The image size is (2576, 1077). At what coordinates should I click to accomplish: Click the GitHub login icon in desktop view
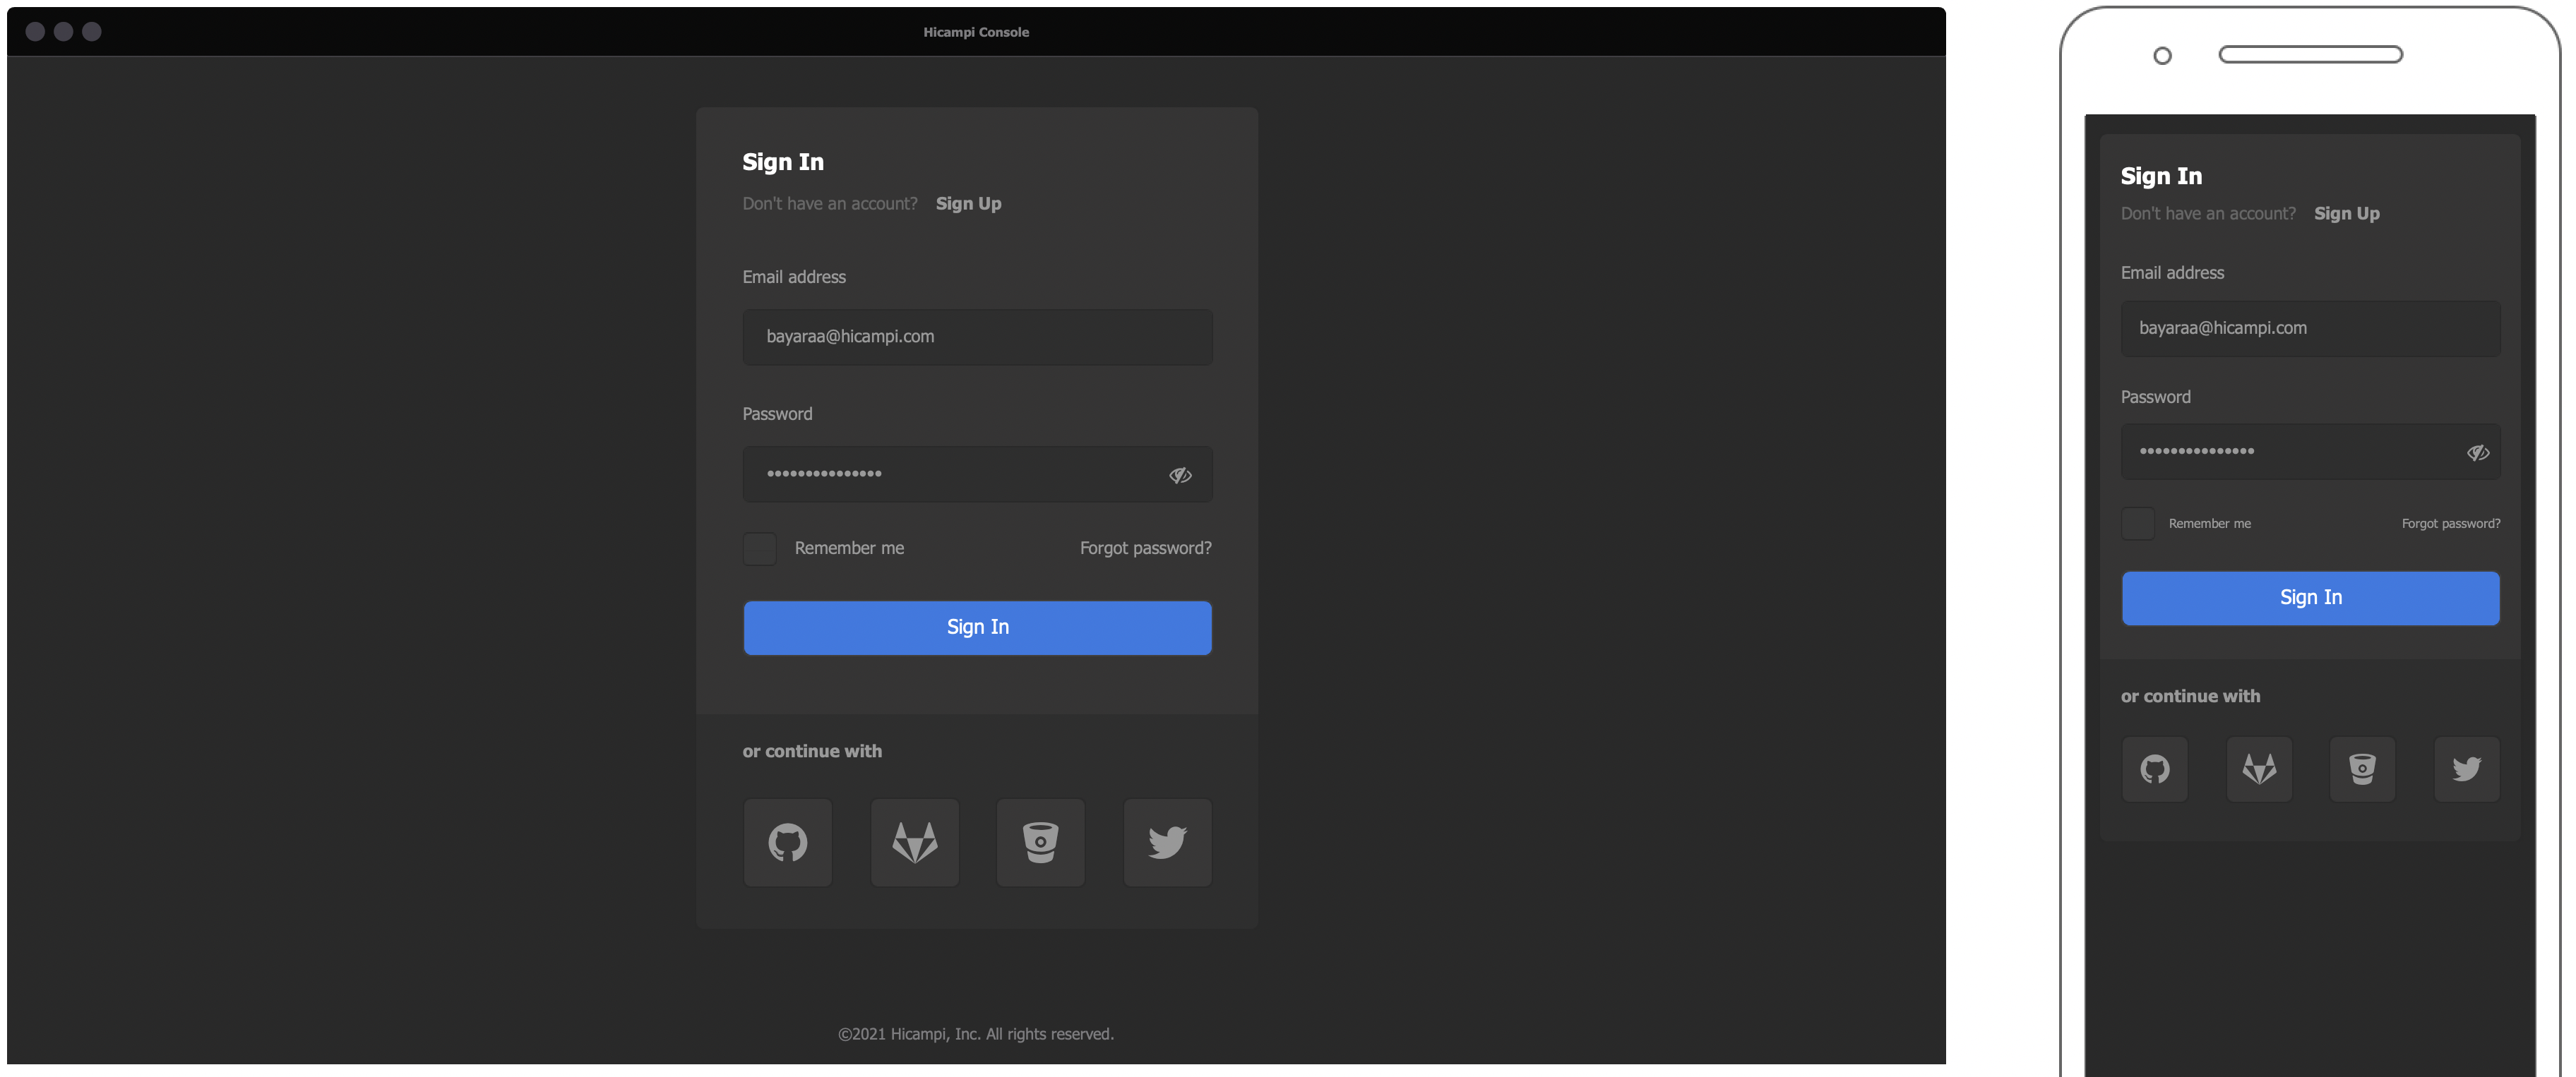click(x=787, y=842)
